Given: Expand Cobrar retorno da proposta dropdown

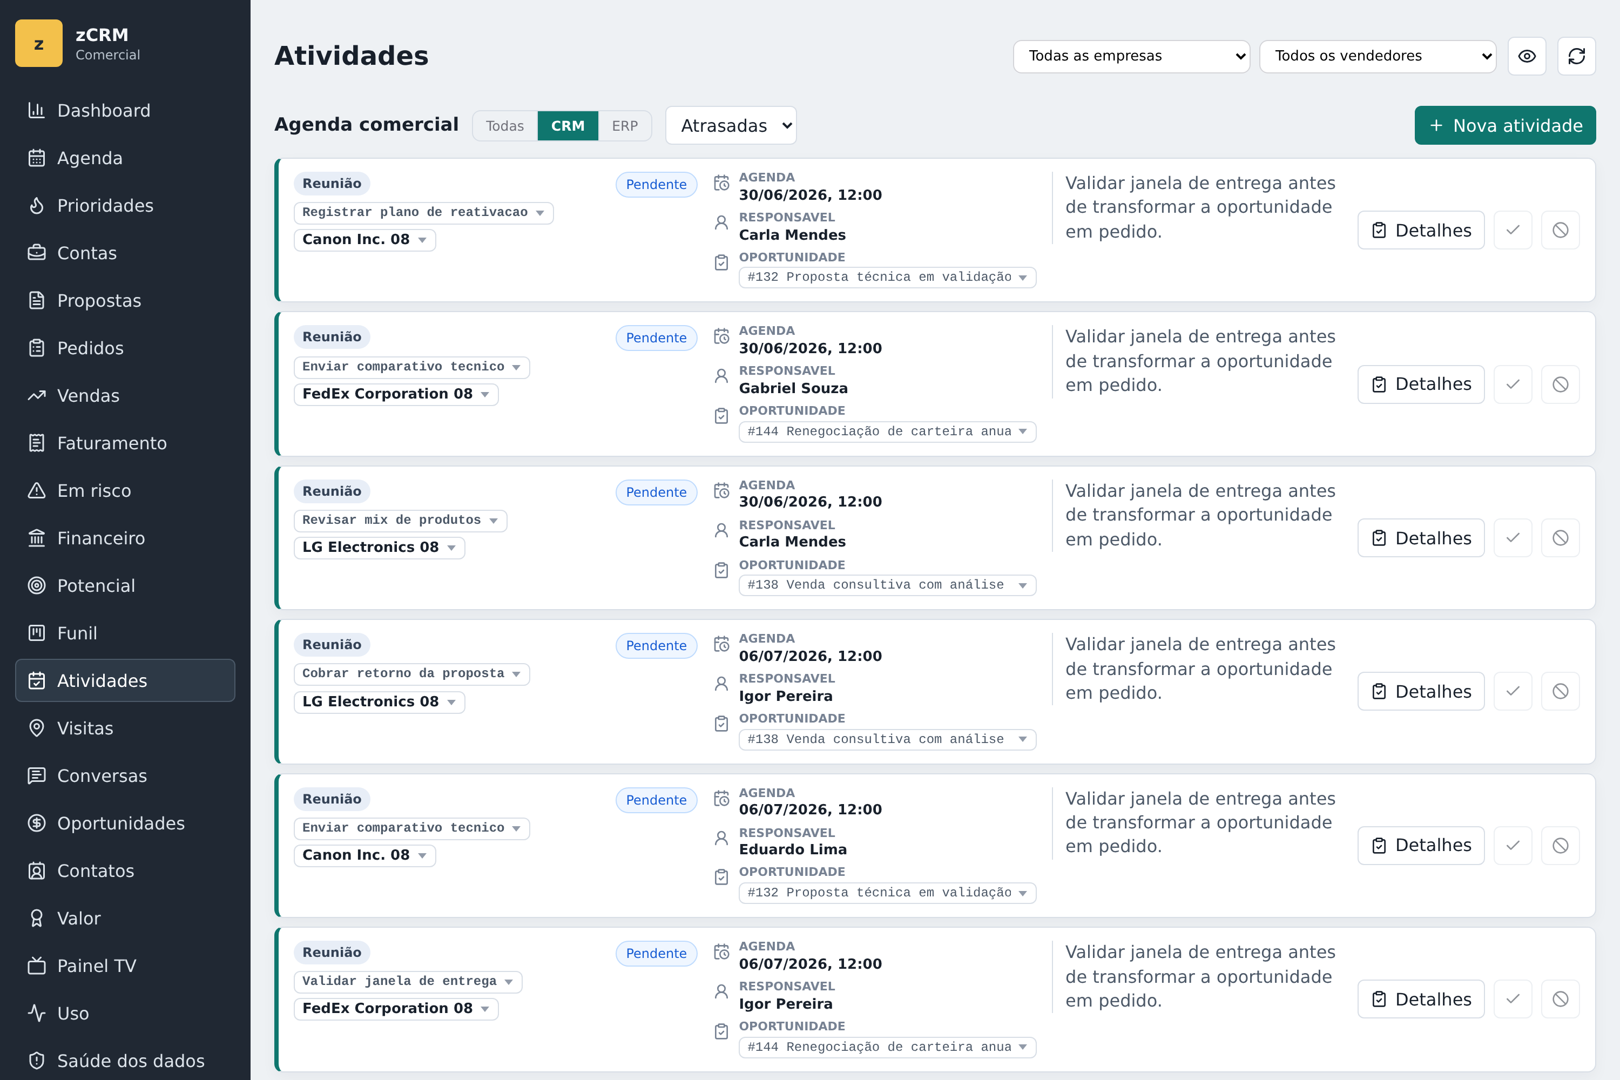Looking at the screenshot, I should coord(411,673).
